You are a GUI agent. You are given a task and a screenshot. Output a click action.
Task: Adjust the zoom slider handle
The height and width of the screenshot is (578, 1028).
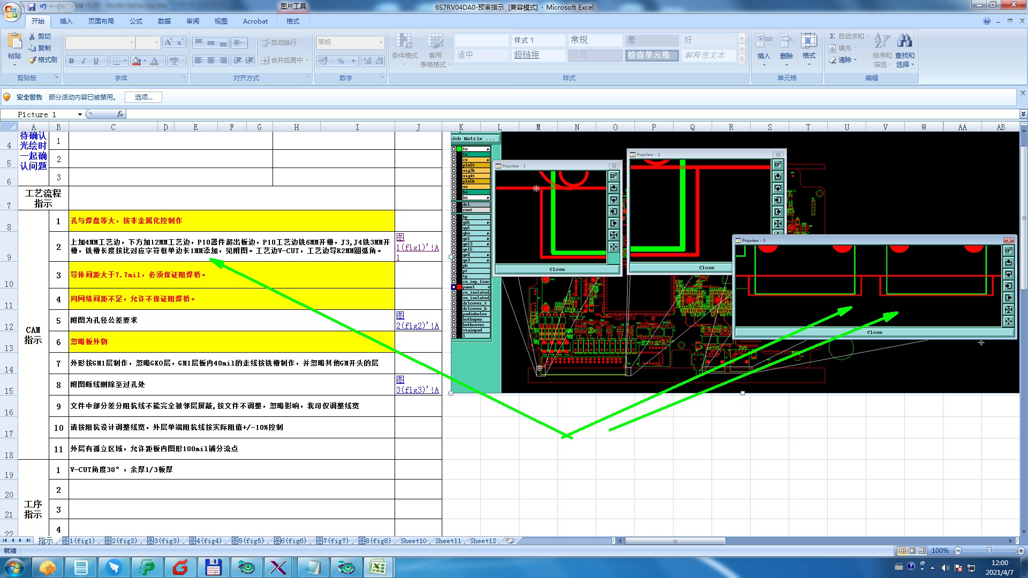(x=989, y=550)
